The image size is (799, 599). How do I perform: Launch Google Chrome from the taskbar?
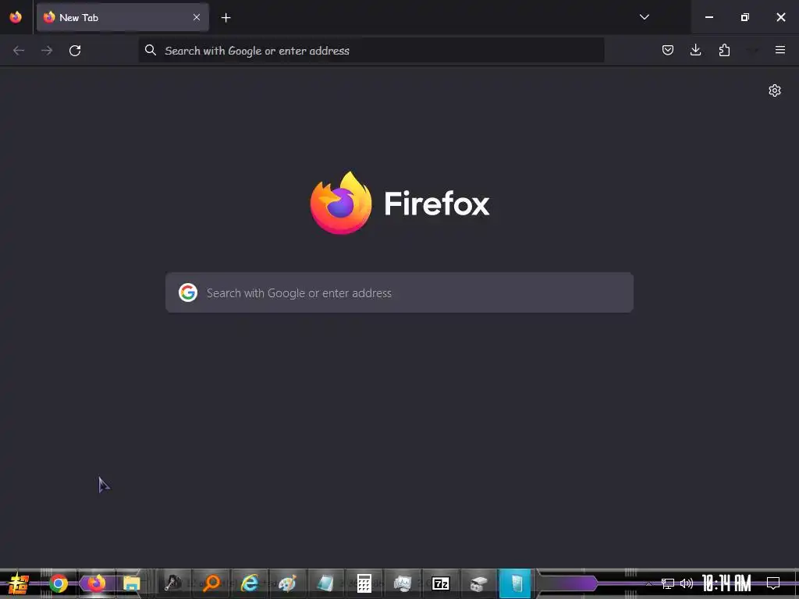pos(58,583)
